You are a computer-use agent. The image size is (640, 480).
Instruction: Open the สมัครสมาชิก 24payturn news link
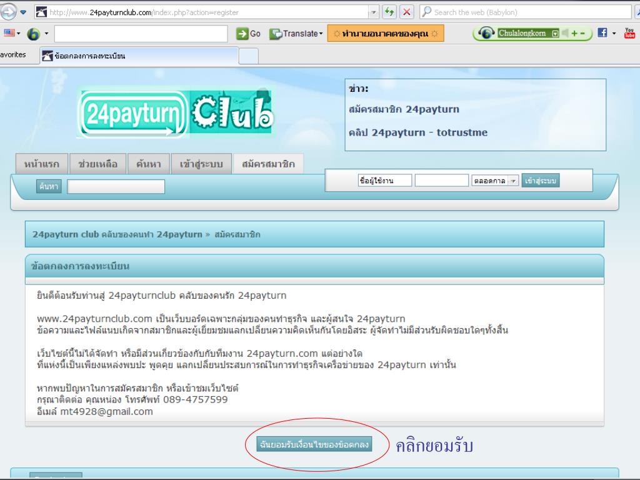(404, 109)
